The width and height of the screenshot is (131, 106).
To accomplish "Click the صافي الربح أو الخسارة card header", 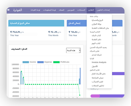I will coord(36,23).
